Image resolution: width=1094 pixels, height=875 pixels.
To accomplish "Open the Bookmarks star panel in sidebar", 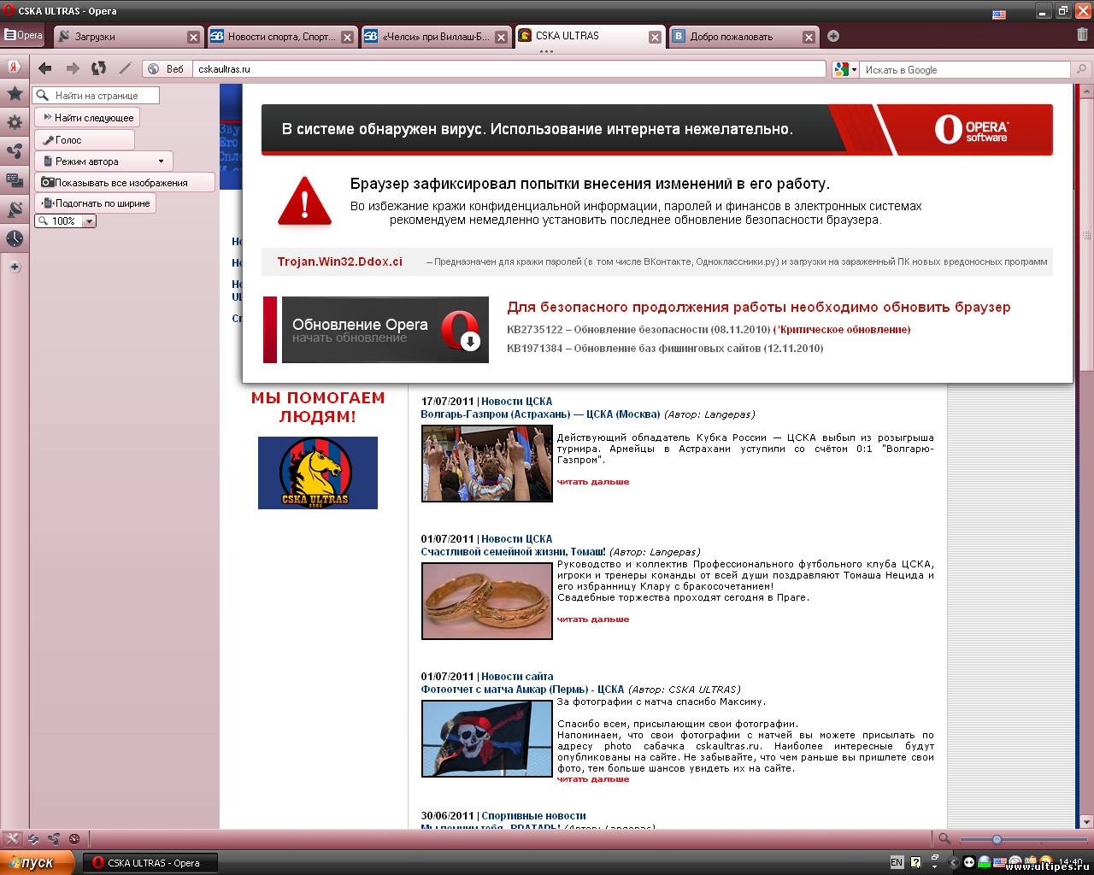I will tap(15, 94).
